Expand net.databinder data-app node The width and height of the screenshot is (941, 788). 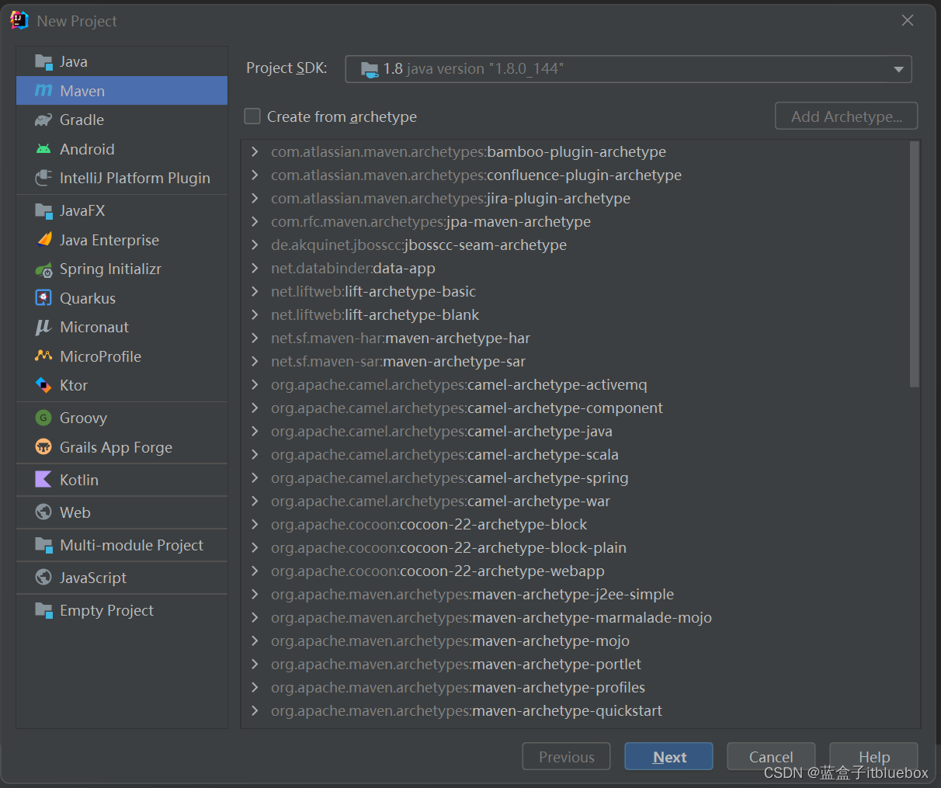tap(255, 268)
